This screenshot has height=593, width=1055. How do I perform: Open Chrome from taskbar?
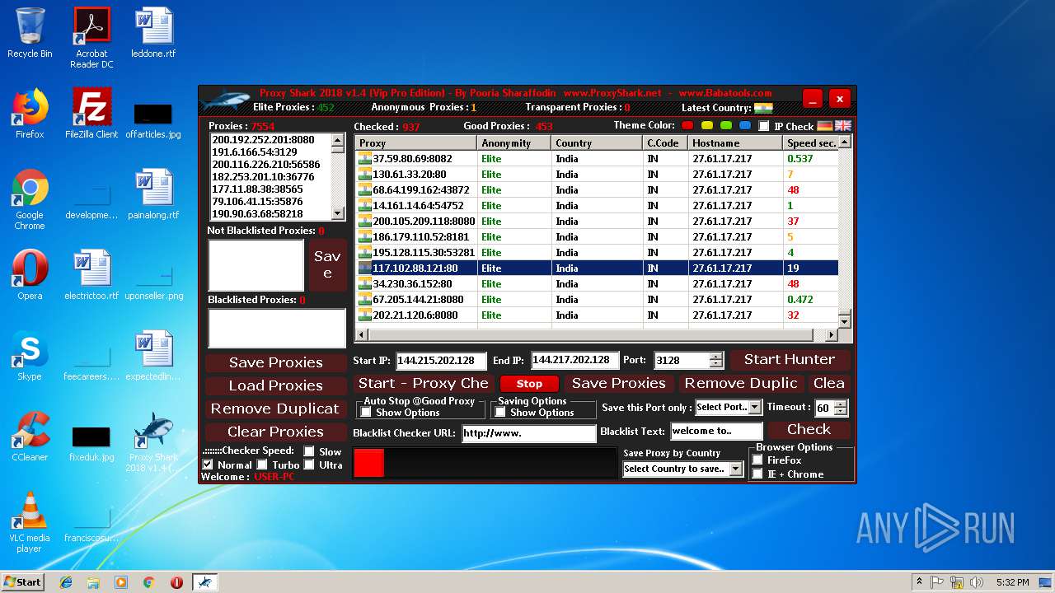coord(148,582)
